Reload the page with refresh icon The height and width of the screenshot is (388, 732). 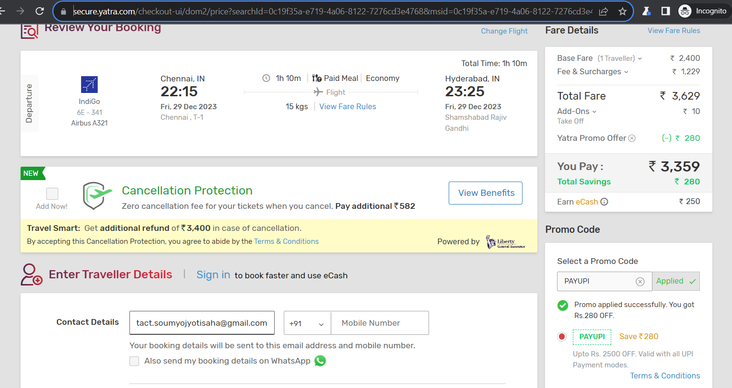(40, 11)
